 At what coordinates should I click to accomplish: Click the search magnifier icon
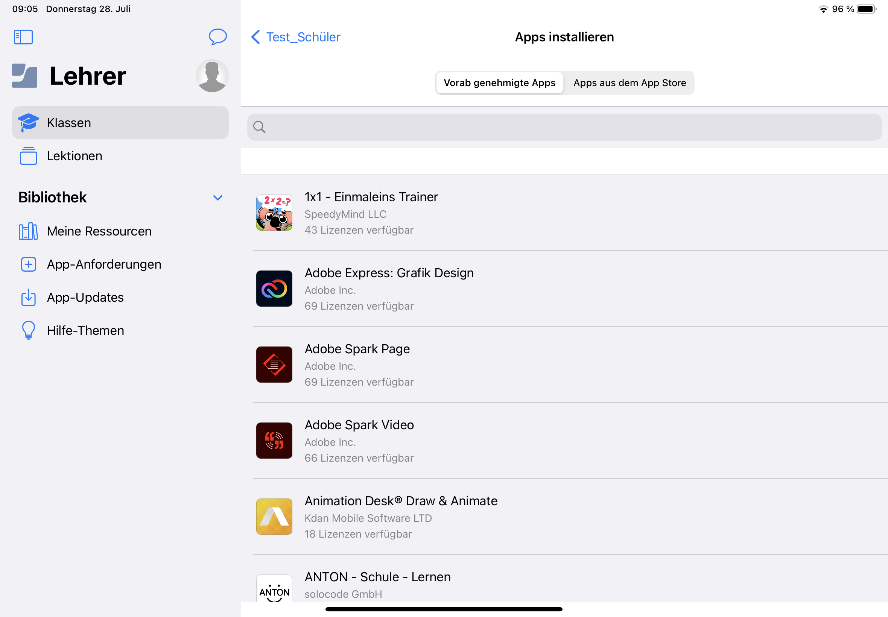(259, 127)
